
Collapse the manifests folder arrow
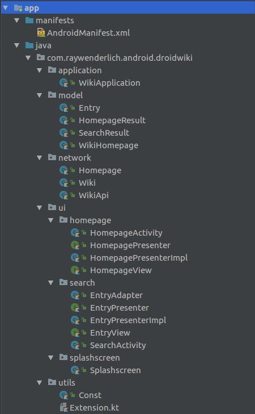[17, 20]
